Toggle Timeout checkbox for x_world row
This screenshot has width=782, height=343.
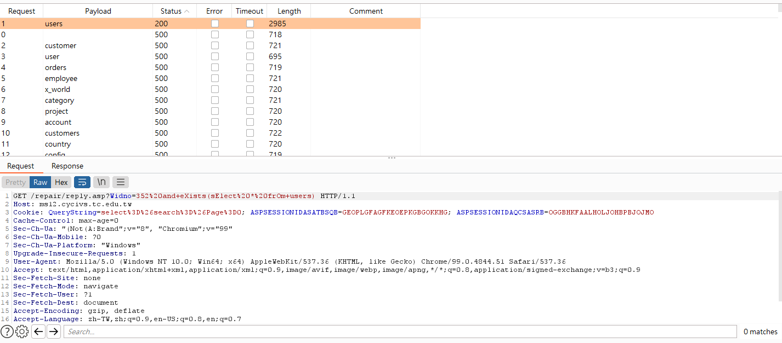click(x=250, y=89)
